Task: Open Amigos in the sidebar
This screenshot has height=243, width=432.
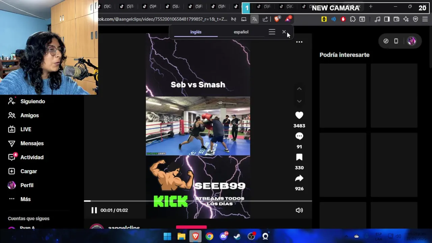Action: 30,115
